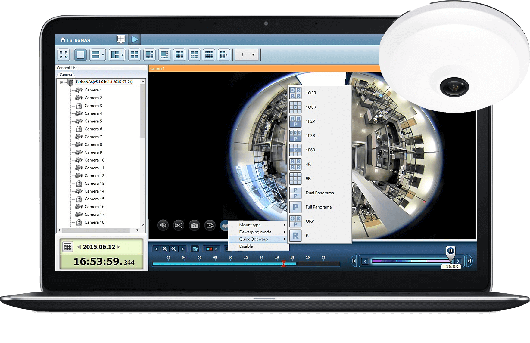Switch to the four-camera grid layout

(134, 55)
